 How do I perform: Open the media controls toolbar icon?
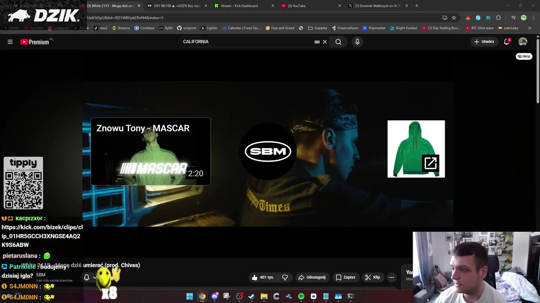(513, 18)
